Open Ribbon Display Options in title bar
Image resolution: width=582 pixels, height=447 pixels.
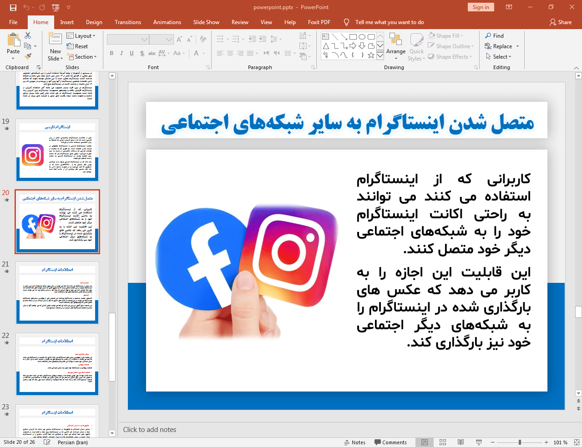(509, 7)
